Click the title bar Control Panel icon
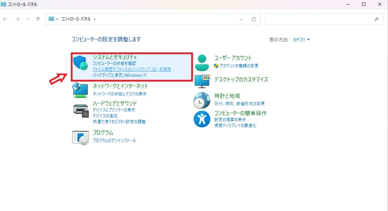The image size is (388, 211). point(3,4)
